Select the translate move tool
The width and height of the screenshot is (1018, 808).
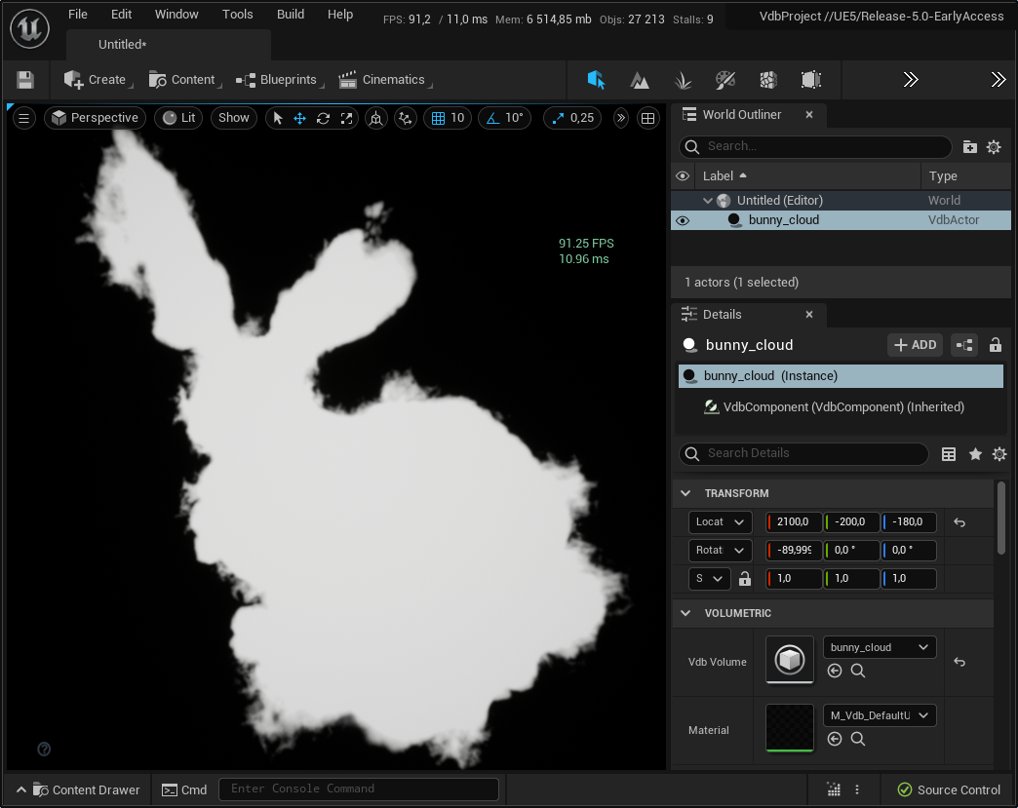click(299, 118)
